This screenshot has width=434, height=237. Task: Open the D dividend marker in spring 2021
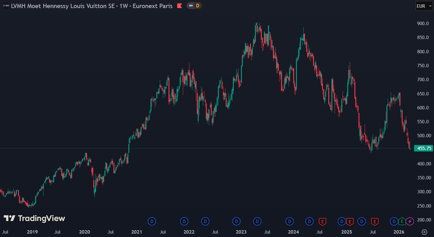(x=152, y=221)
